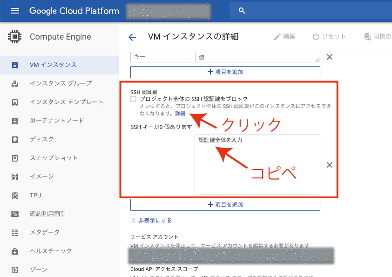Open 確約利用割引 page
The width and height of the screenshot is (392, 277).
[59, 214]
